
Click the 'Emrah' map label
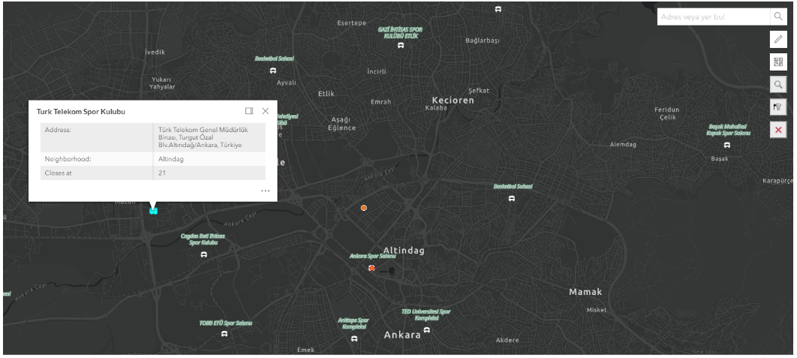click(x=381, y=102)
